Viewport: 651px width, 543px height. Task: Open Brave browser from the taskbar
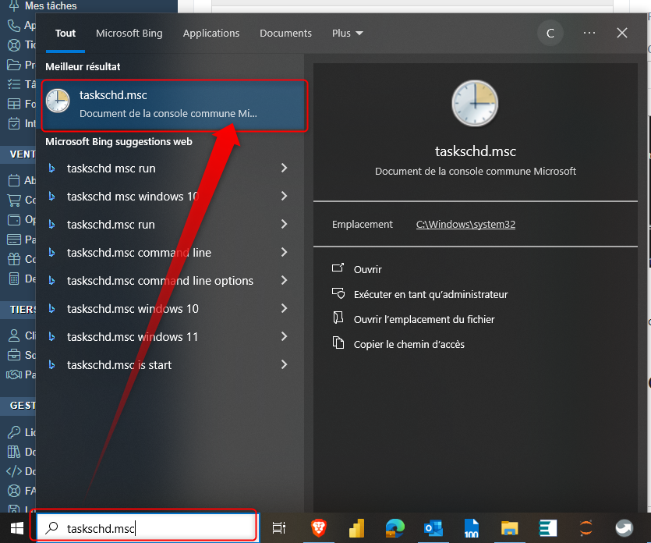(318, 528)
